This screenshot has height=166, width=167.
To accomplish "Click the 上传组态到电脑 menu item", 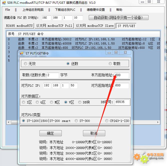I will 32,10.
